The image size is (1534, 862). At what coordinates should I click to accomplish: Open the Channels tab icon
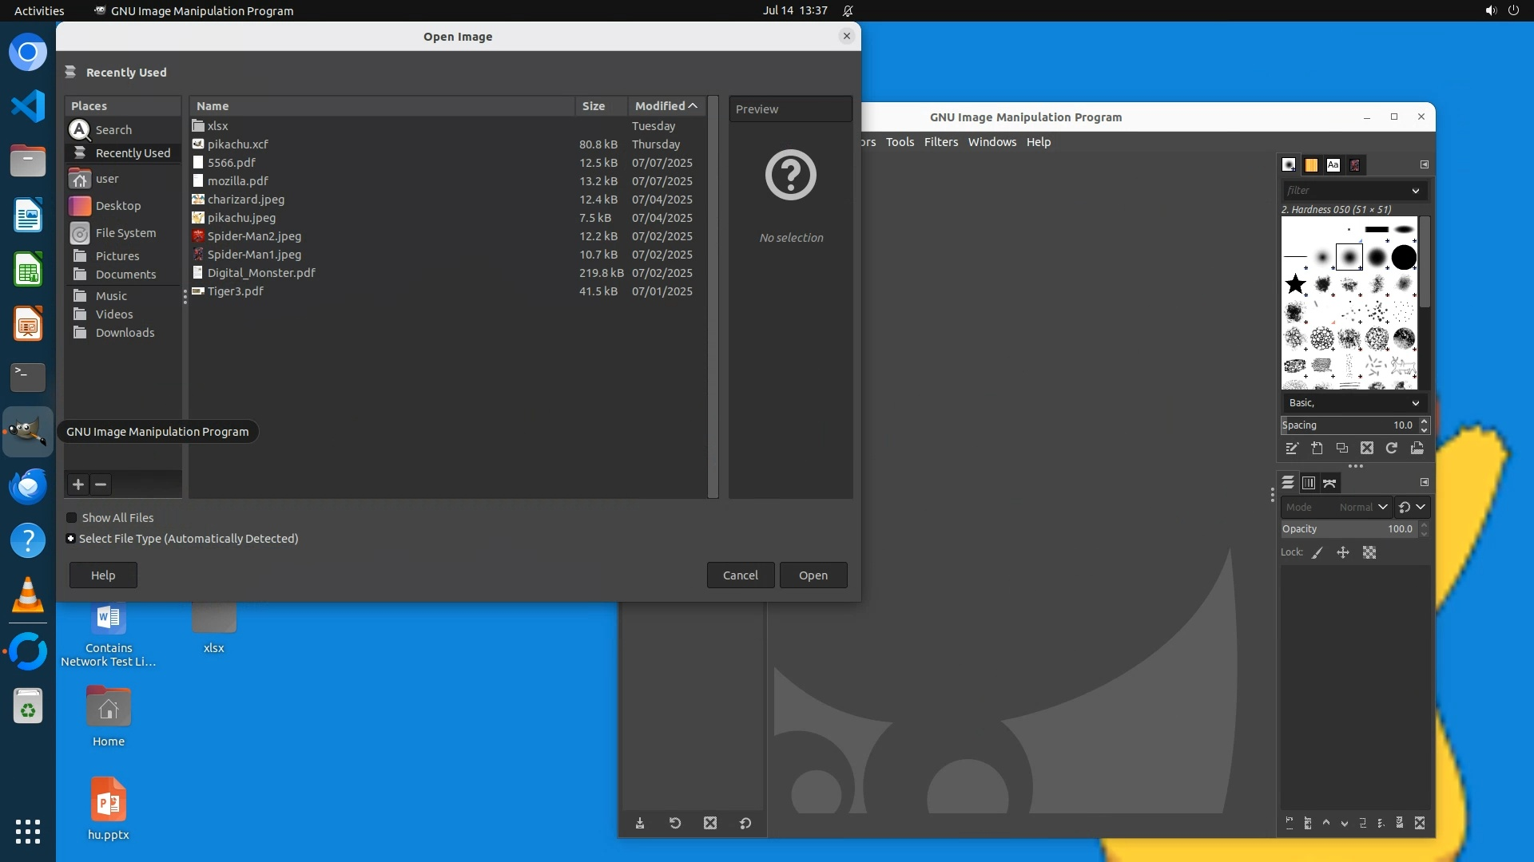coord(1309,483)
